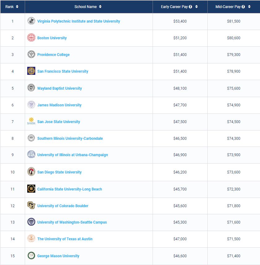Open University of Colorado Boulder link
260x265 pixels.
(63, 206)
